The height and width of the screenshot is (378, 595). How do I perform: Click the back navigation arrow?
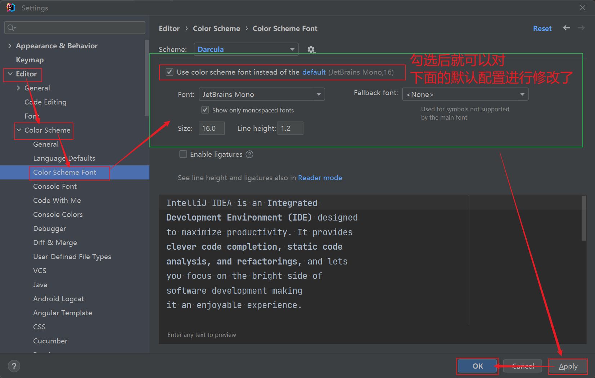coord(567,28)
